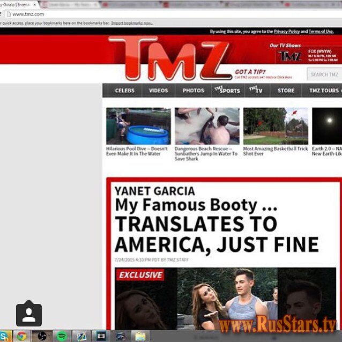
Task: Click the EXCLUSIVE badge on the photo
Action: coord(140,275)
